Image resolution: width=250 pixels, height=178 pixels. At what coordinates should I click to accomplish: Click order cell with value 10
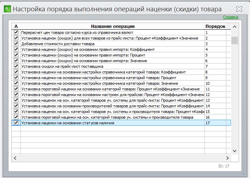[215, 83]
